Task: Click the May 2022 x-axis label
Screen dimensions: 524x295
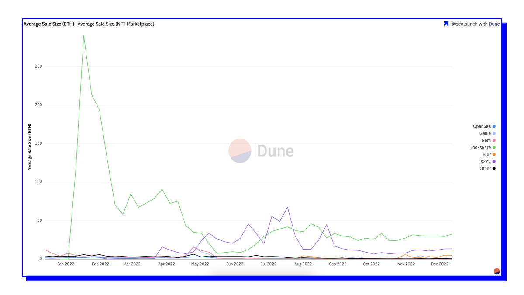Action: click(200, 264)
